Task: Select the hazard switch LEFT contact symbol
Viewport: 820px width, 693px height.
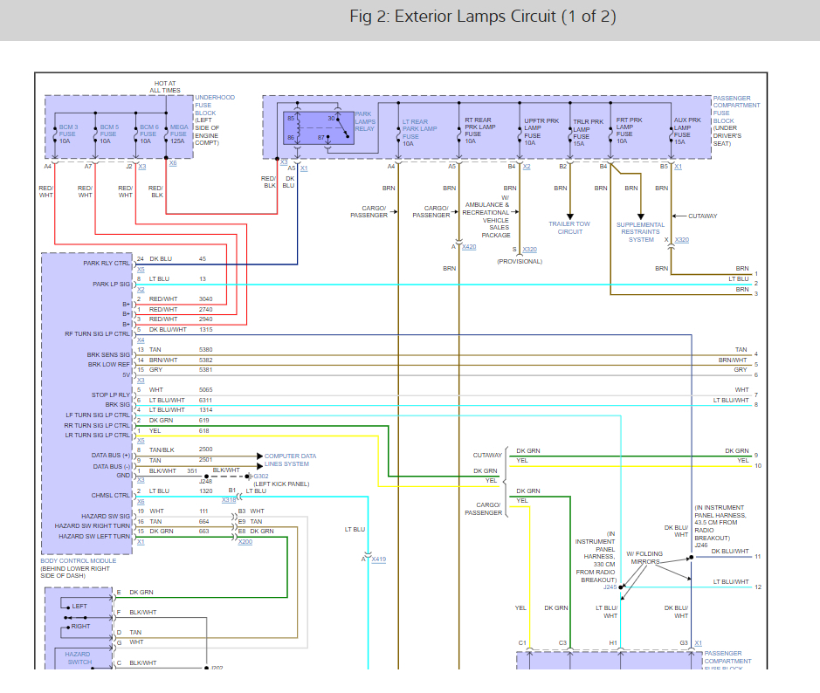Action: click(x=78, y=606)
